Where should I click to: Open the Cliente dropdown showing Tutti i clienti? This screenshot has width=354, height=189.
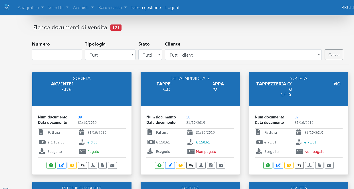243,55
